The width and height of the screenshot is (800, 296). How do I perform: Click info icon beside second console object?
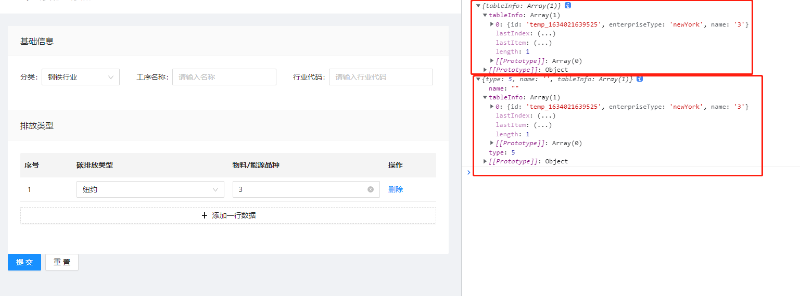tap(640, 79)
